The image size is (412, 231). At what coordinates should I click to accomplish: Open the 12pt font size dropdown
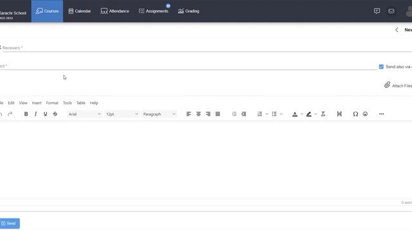pyautogui.click(x=122, y=114)
